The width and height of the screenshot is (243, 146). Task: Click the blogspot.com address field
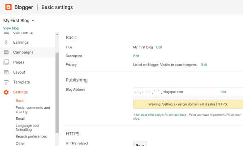tap(188, 93)
